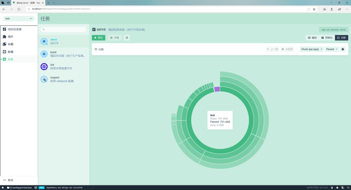Click the set tabs aside icon
Viewport: 351px width, 190px height.
tap(8, 3)
